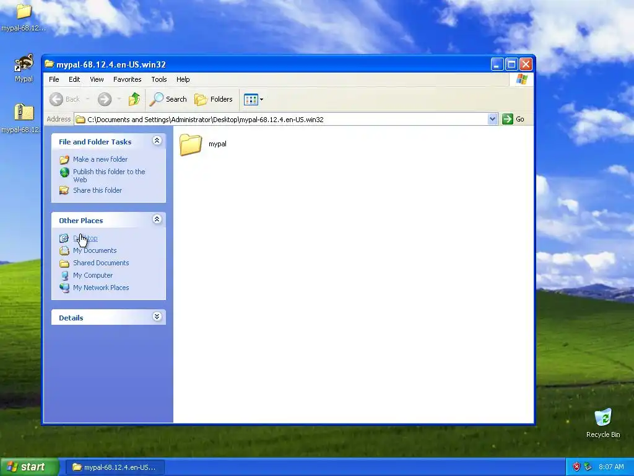Click the Shared Documents folder icon
Screen dimensions: 634x476
click(x=64, y=263)
